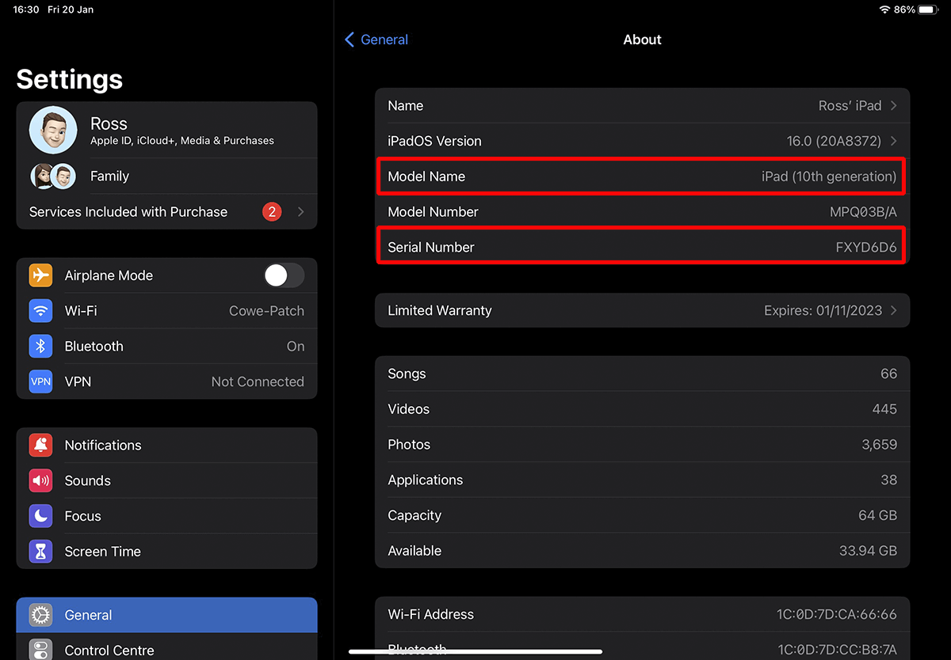Open Sounds settings
The width and height of the screenshot is (951, 660).
(x=166, y=480)
